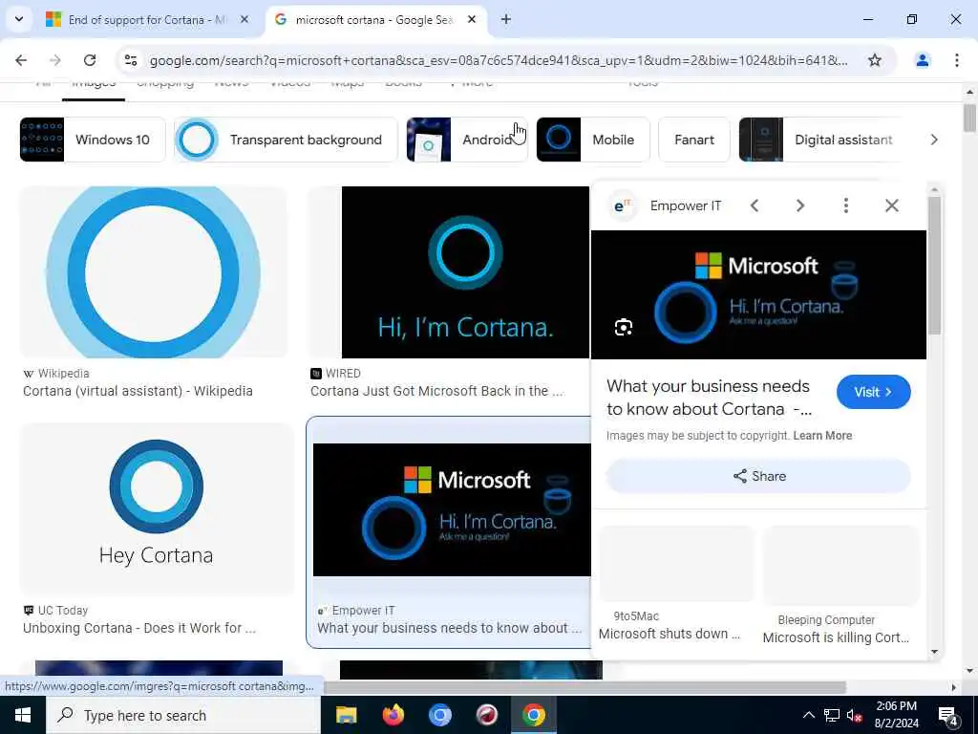Viewport: 978px width, 734px height.
Task: Open 'Unboxing Cortana - Does it Work' link
Action: click(x=139, y=628)
